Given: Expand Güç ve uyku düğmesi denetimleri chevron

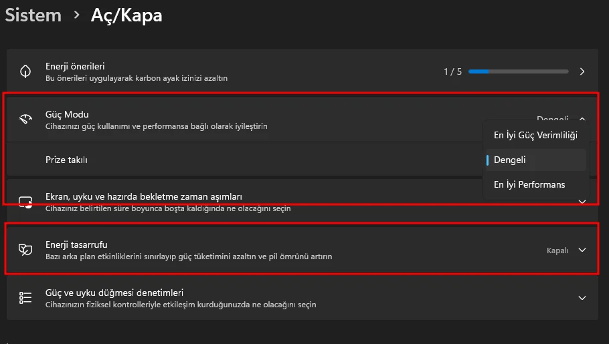Looking at the screenshot, I should (x=582, y=298).
